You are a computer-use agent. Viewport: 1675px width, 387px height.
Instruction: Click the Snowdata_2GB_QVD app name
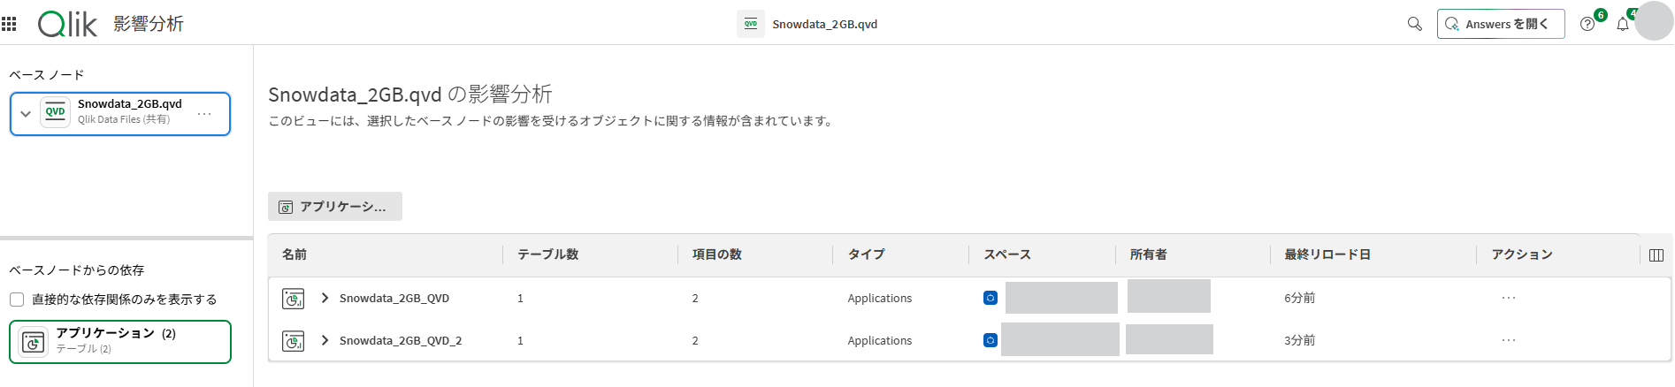(394, 299)
